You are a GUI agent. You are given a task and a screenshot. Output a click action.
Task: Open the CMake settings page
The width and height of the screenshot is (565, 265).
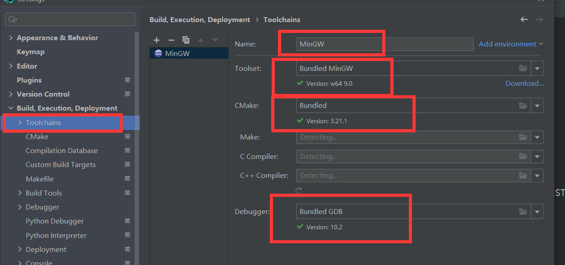[37, 136]
